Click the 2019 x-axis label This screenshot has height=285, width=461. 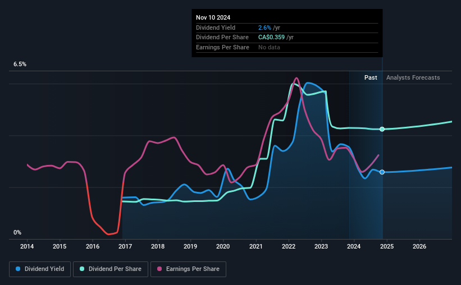[190, 246]
